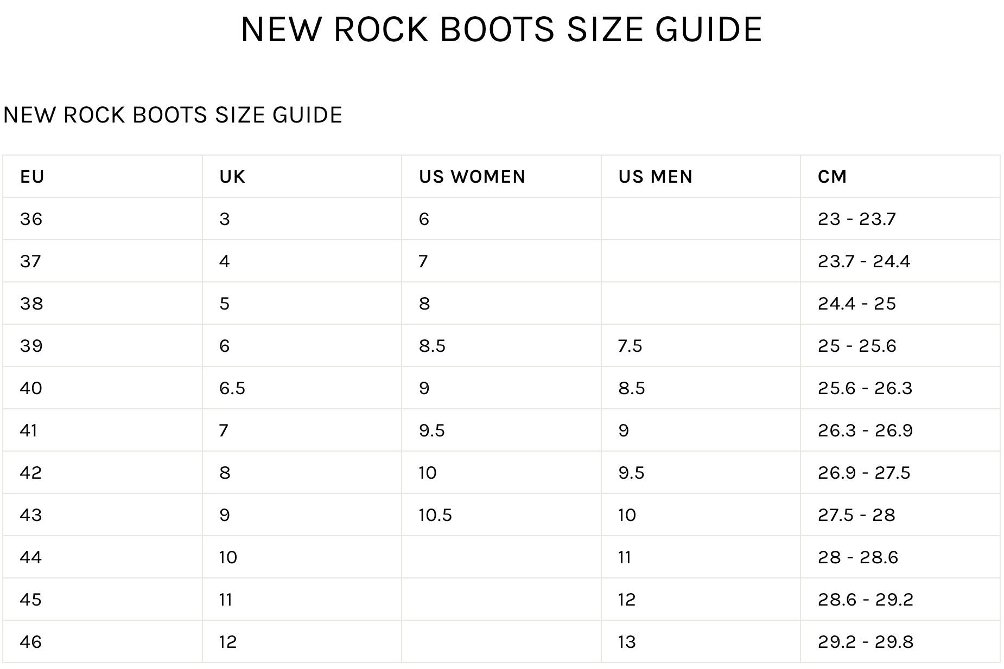Click the US MEN column header
1004x669 pixels.
655,177
